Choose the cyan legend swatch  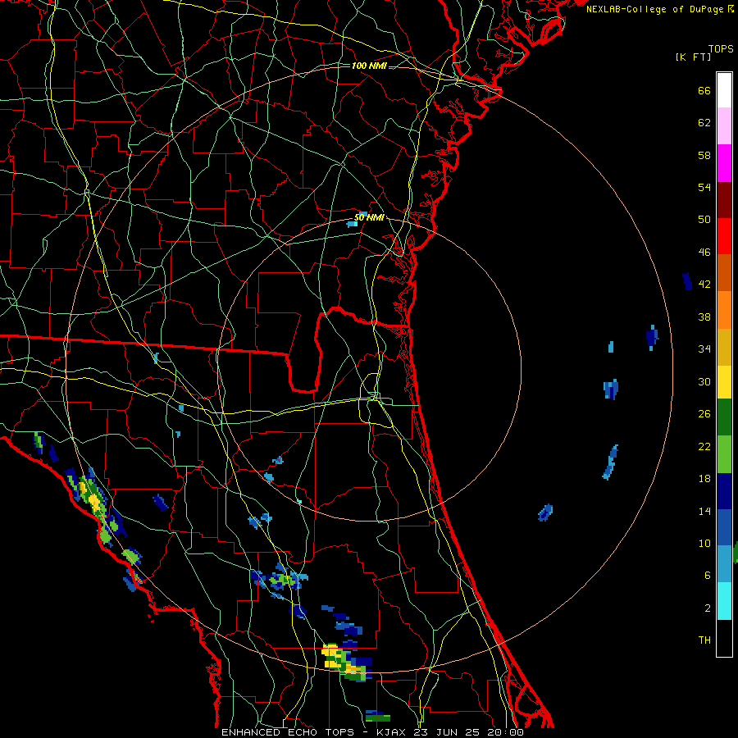coord(724,601)
